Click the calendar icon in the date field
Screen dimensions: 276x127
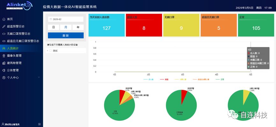point(51,19)
